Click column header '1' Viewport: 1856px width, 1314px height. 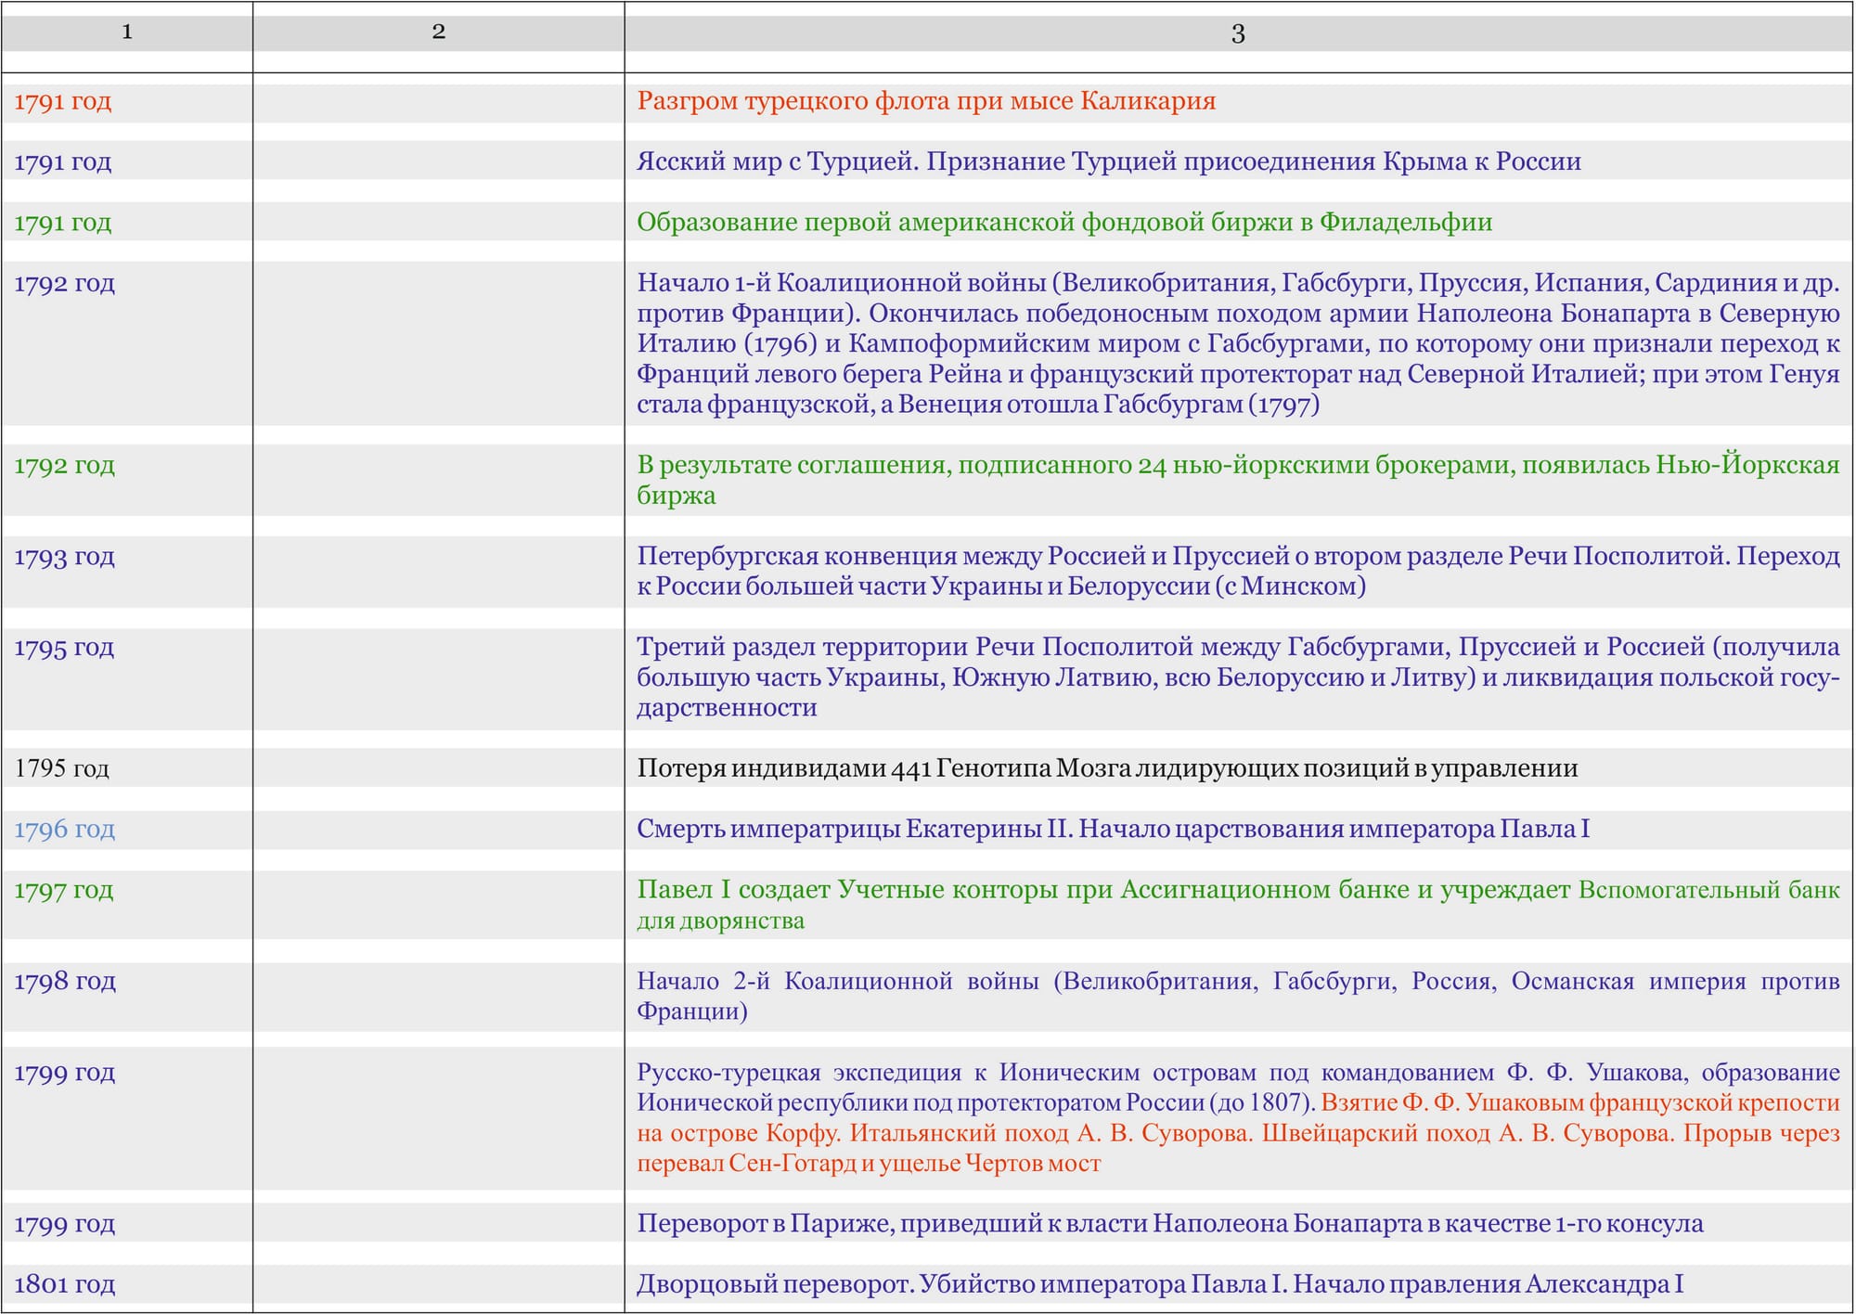[x=127, y=32]
